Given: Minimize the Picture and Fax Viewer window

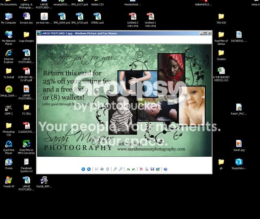Looking at the screenshot, I should point(201,33).
